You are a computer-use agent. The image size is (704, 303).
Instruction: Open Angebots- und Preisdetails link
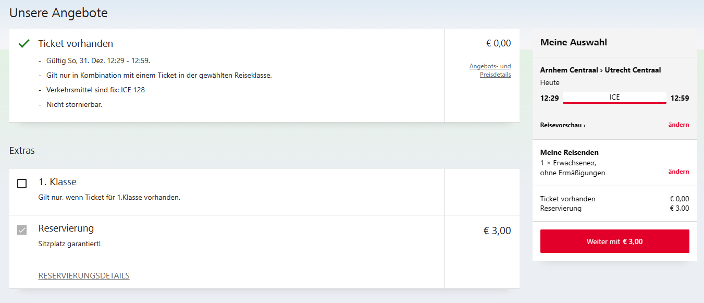tap(490, 70)
